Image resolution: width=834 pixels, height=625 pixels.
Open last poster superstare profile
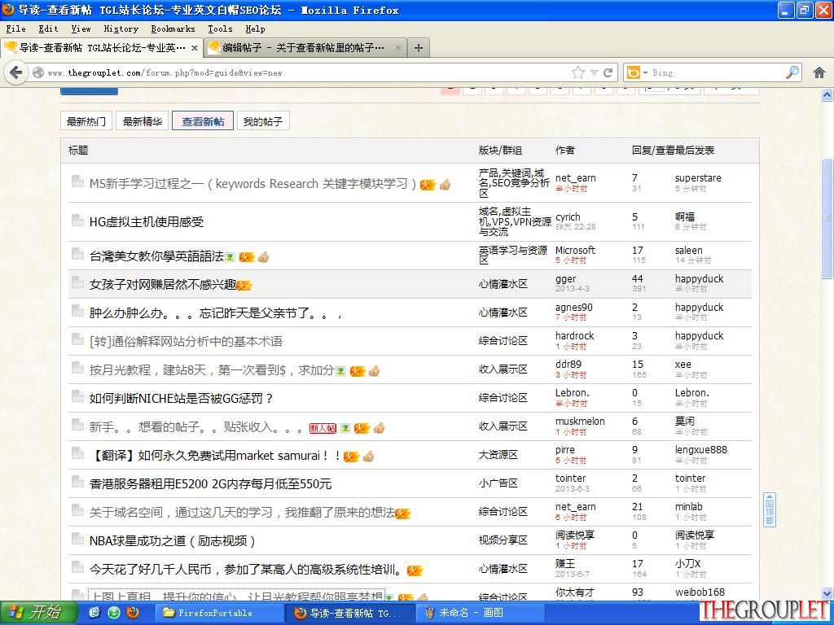tap(698, 178)
